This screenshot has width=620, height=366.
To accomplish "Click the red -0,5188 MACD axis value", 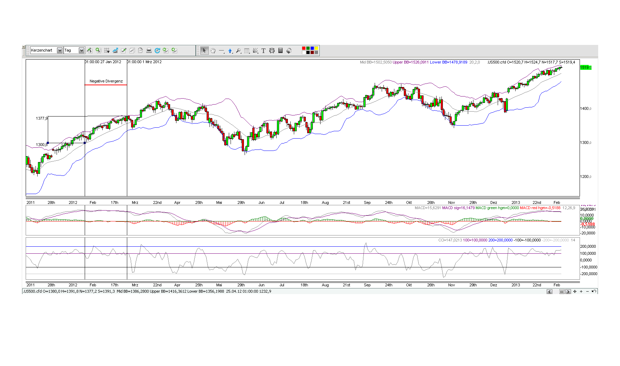I will (588, 224).
